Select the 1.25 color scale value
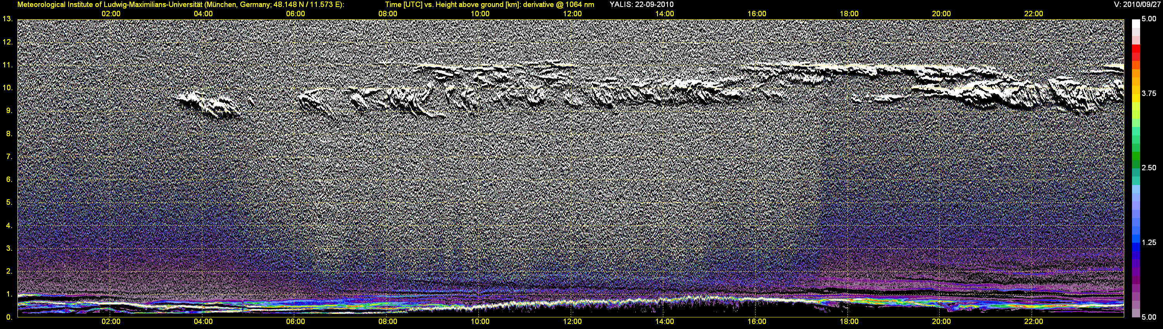Viewport: 1163px width, 329px height. pos(1149,242)
